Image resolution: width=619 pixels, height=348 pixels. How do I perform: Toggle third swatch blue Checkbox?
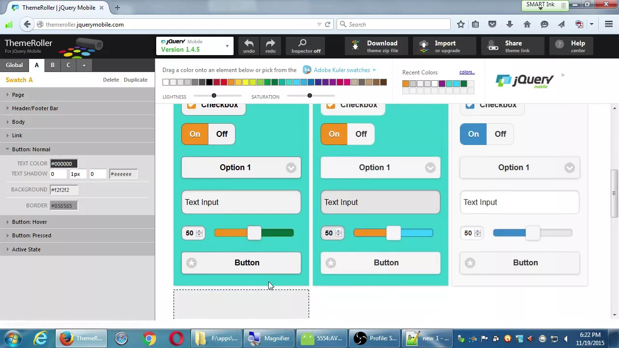coord(470,105)
